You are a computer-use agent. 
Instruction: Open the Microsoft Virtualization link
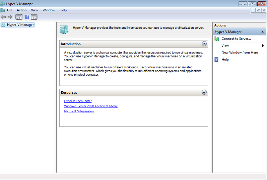[x=79, y=111]
